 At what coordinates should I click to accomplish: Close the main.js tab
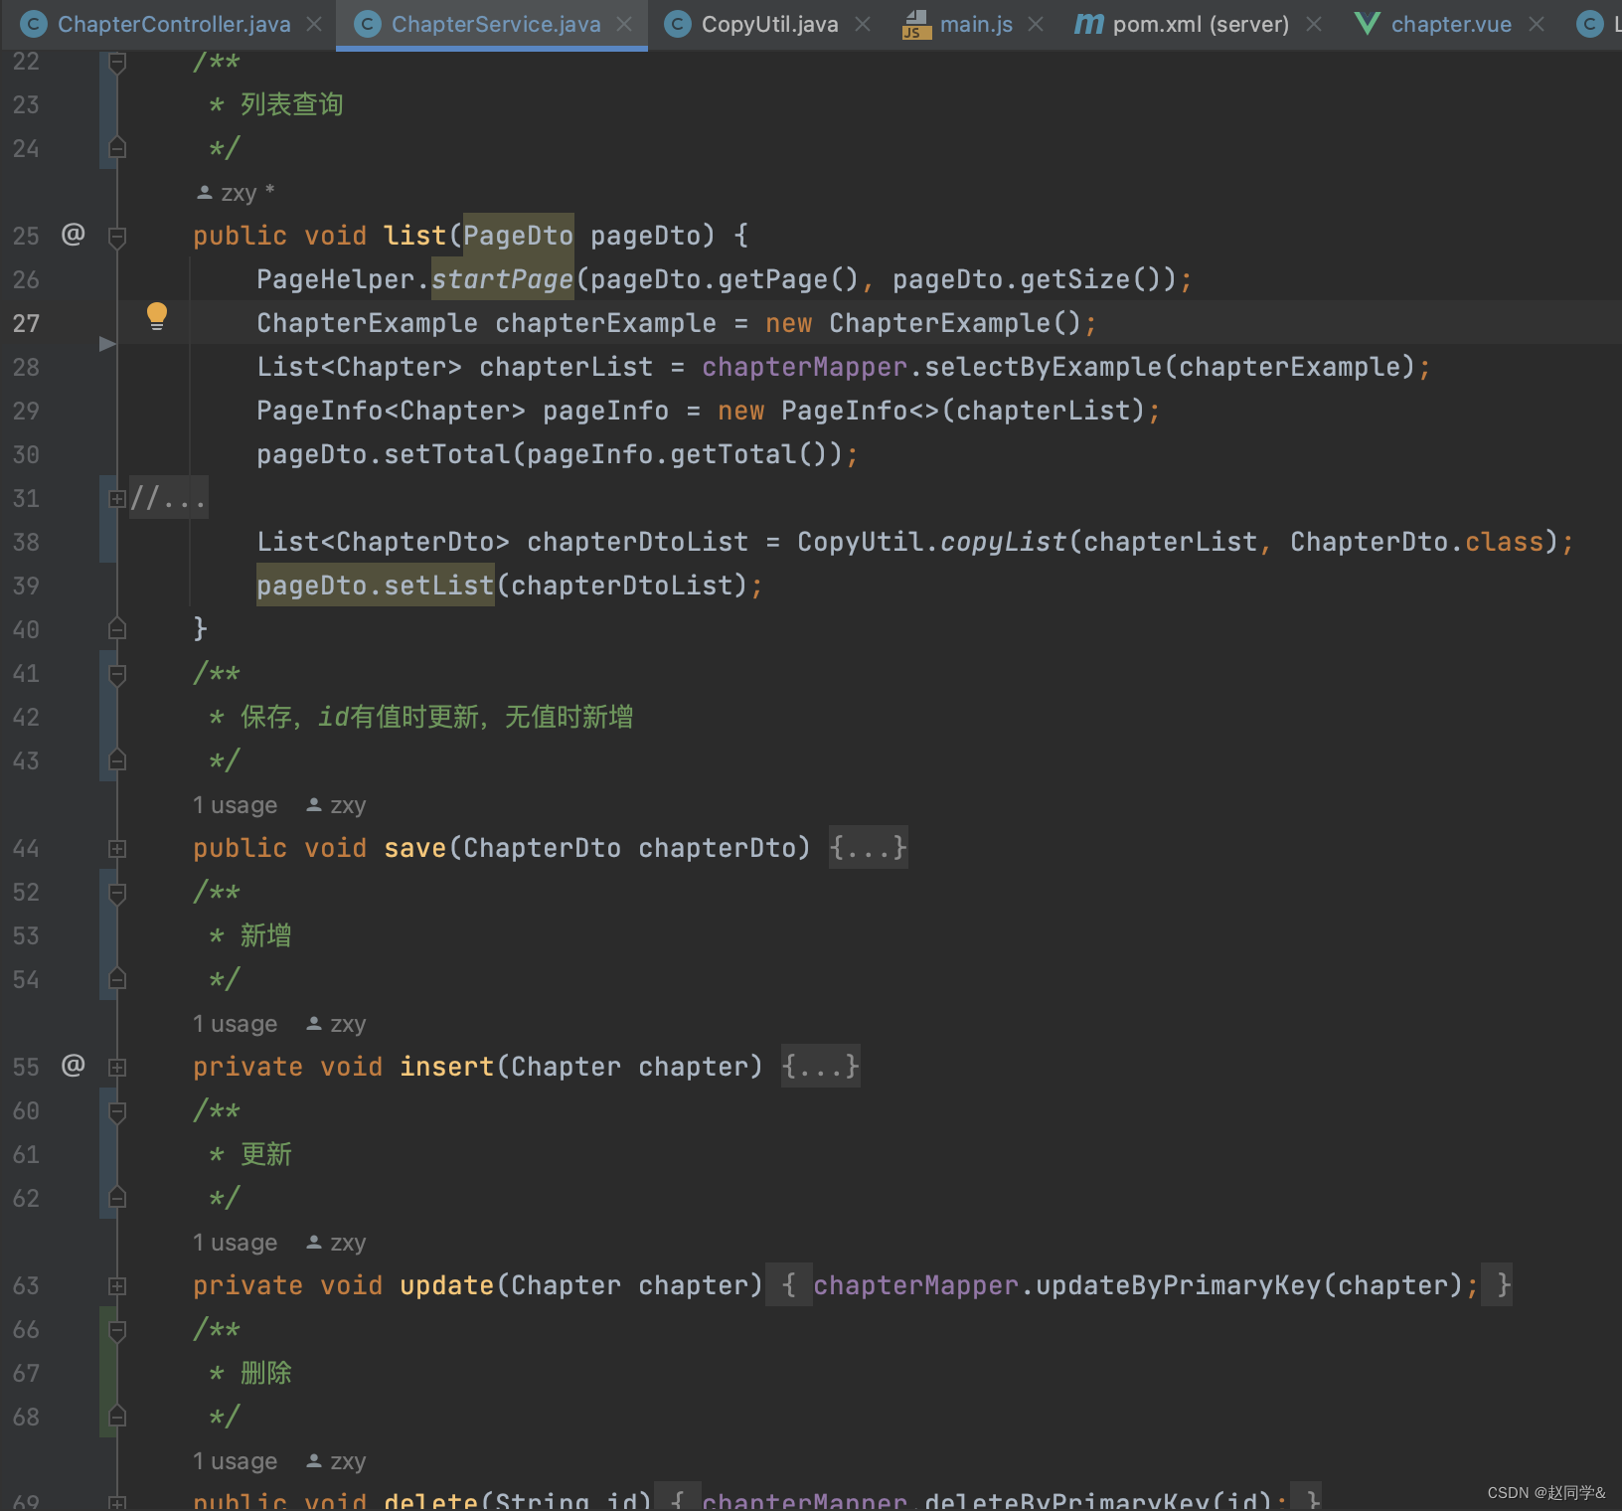click(x=1036, y=24)
